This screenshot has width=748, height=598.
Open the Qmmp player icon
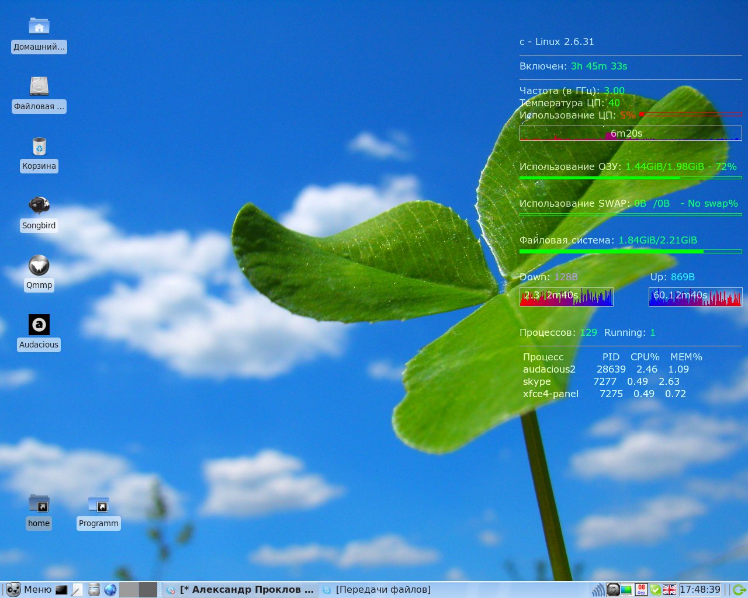click(39, 266)
